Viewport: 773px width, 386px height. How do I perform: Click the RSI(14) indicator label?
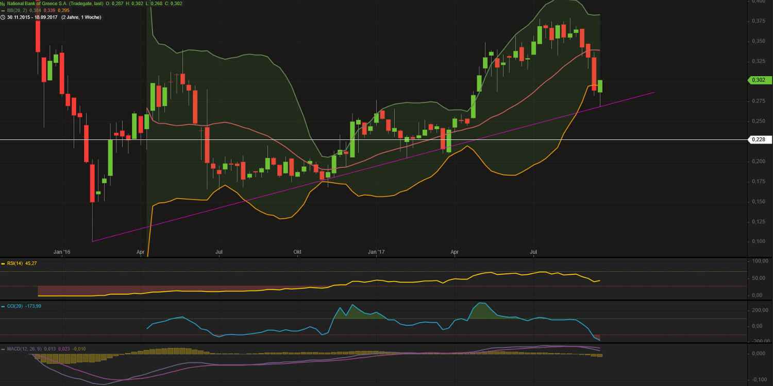click(14, 263)
